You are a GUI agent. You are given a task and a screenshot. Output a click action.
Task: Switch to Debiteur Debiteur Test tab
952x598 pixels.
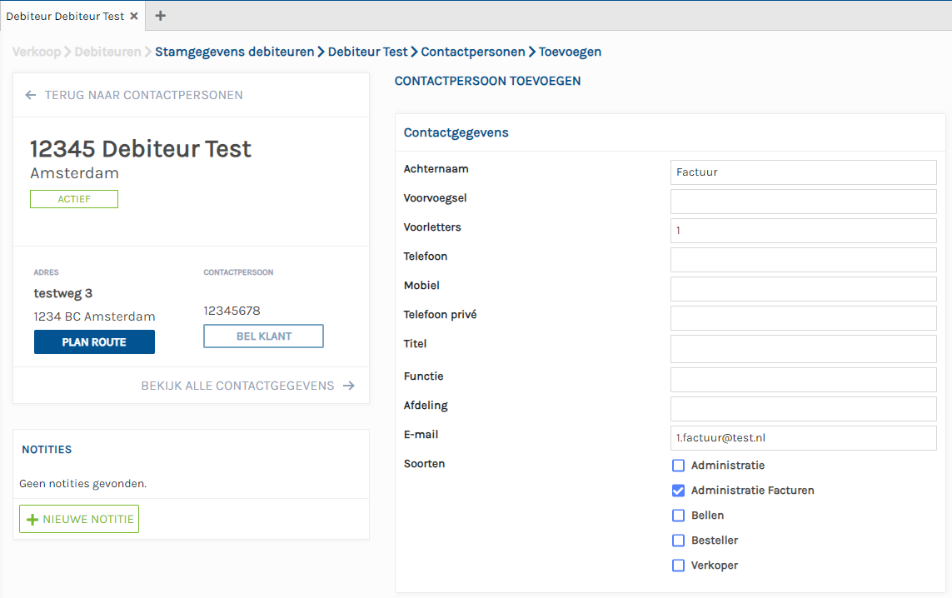coord(64,16)
